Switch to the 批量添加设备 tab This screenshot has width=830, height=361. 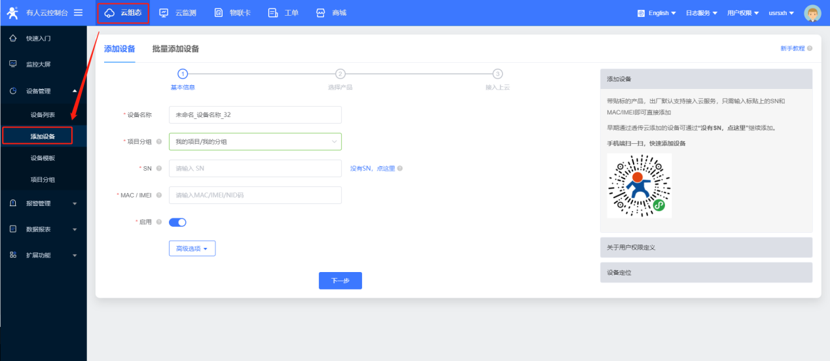coord(175,49)
